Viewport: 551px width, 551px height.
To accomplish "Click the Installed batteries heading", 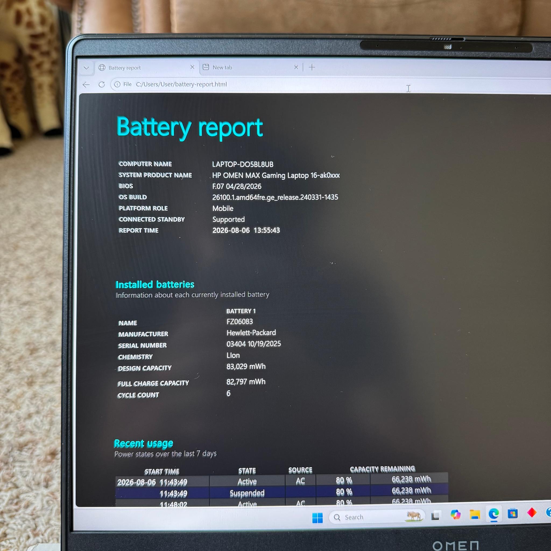I will 155,284.
